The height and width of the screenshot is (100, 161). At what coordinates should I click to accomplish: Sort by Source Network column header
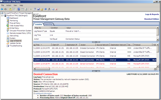point(103,45)
